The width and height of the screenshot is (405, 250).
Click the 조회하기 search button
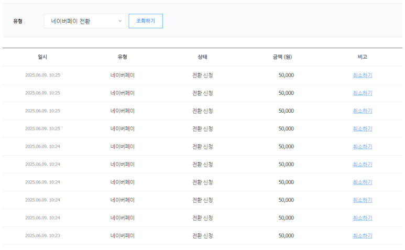(146, 21)
